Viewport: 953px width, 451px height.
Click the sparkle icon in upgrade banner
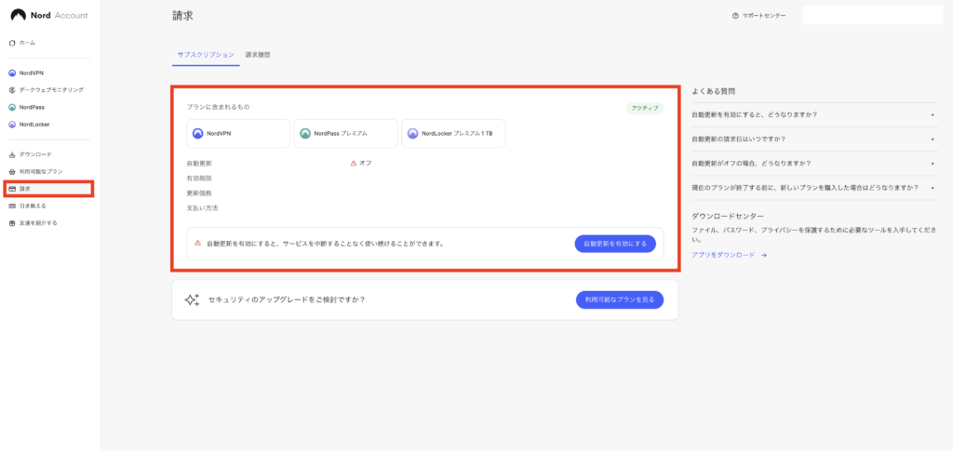192,299
